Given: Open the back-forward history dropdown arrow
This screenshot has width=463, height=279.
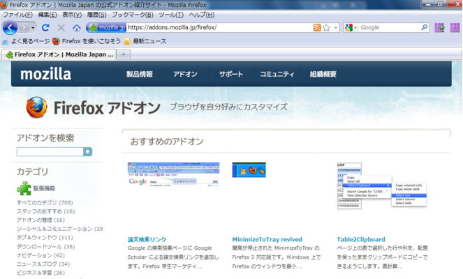Looking at the screenshot, I should coord(33,28).
